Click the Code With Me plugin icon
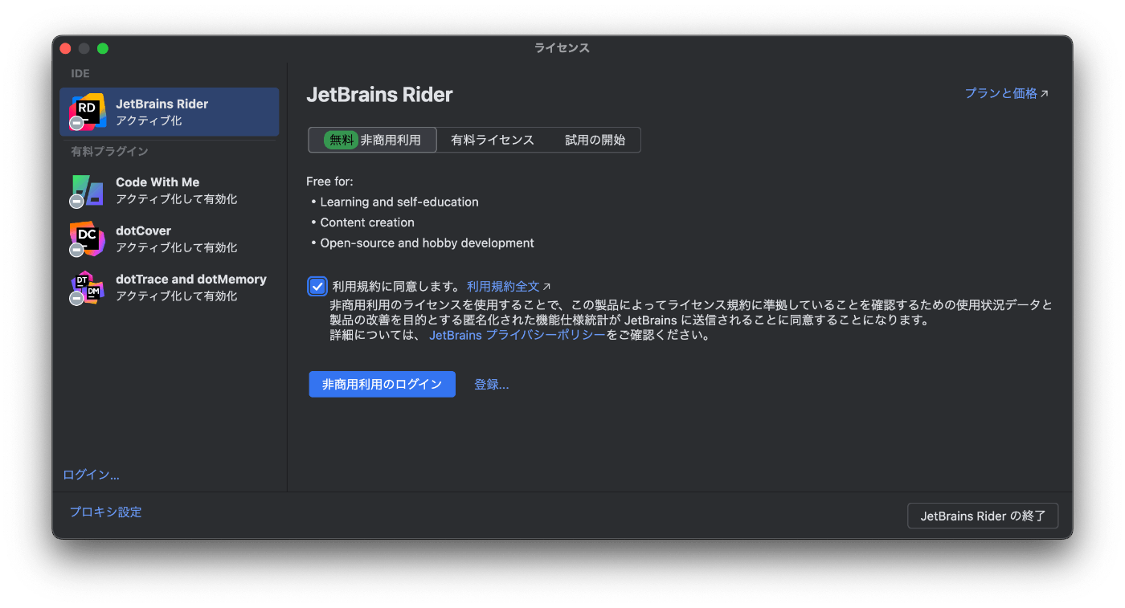This screenshot has height=608, width=1125. coord(87,190)
